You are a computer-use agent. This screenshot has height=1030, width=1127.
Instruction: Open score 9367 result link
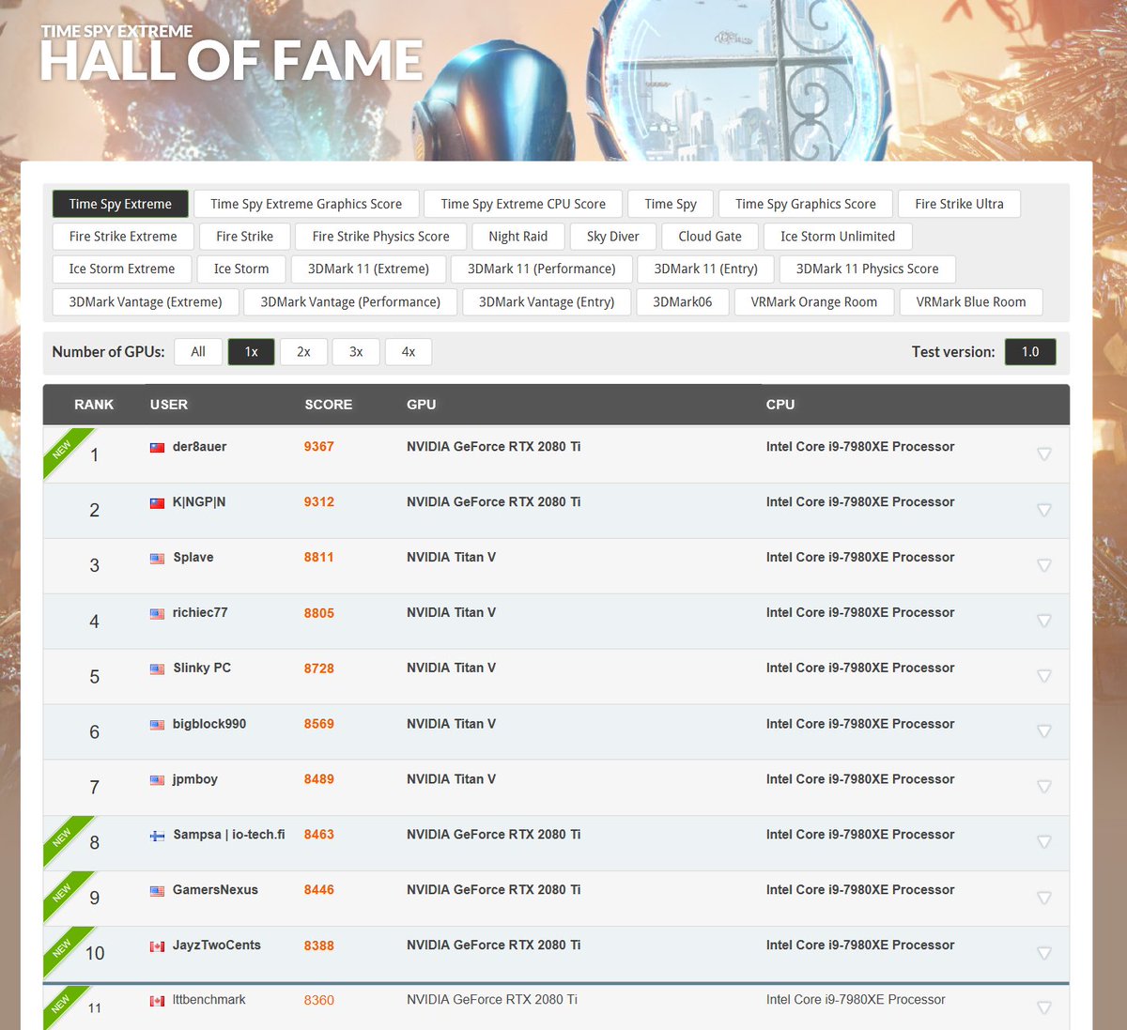[x=319, y=447]
